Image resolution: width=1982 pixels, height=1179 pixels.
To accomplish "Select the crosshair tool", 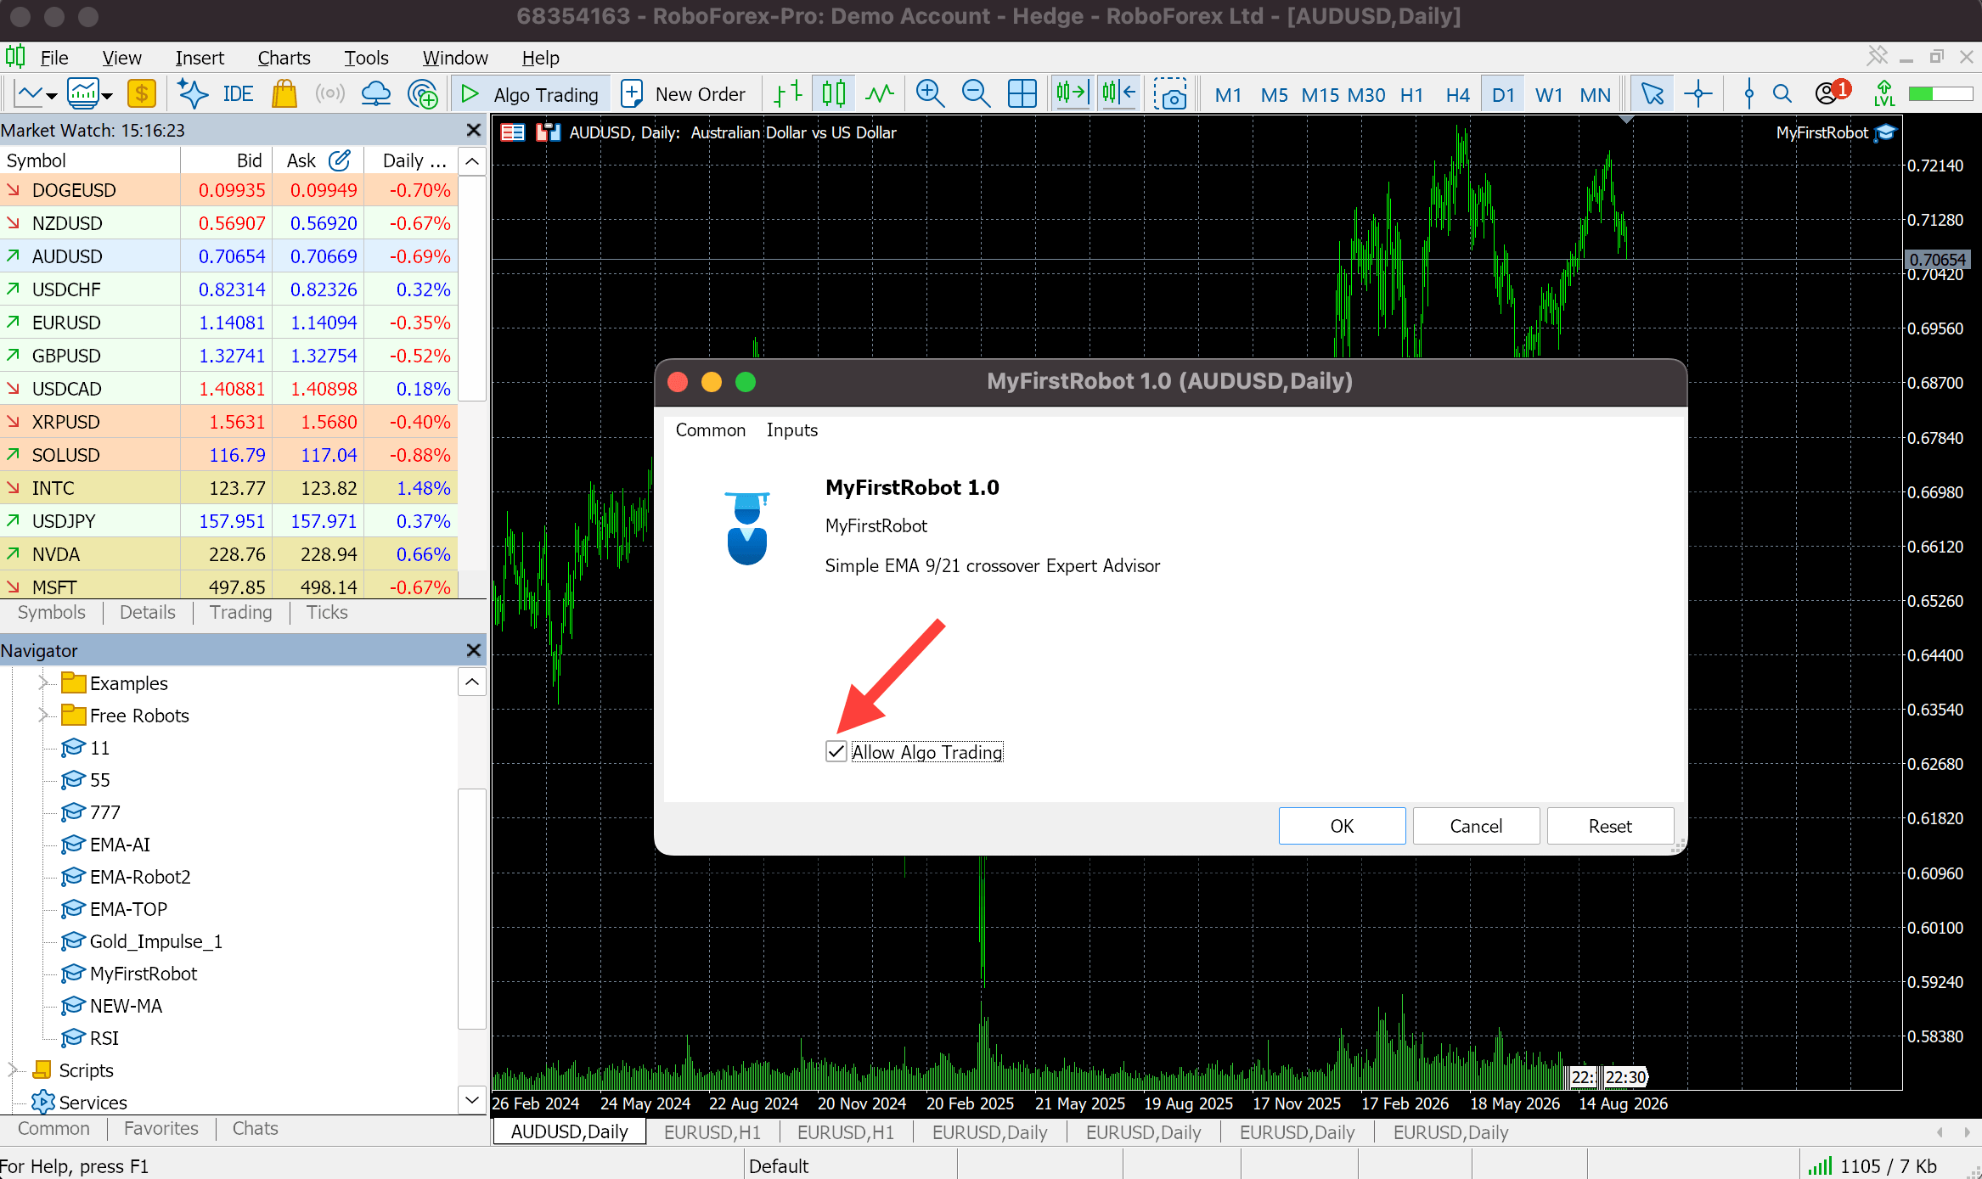I will click(x=1698, y=94).
